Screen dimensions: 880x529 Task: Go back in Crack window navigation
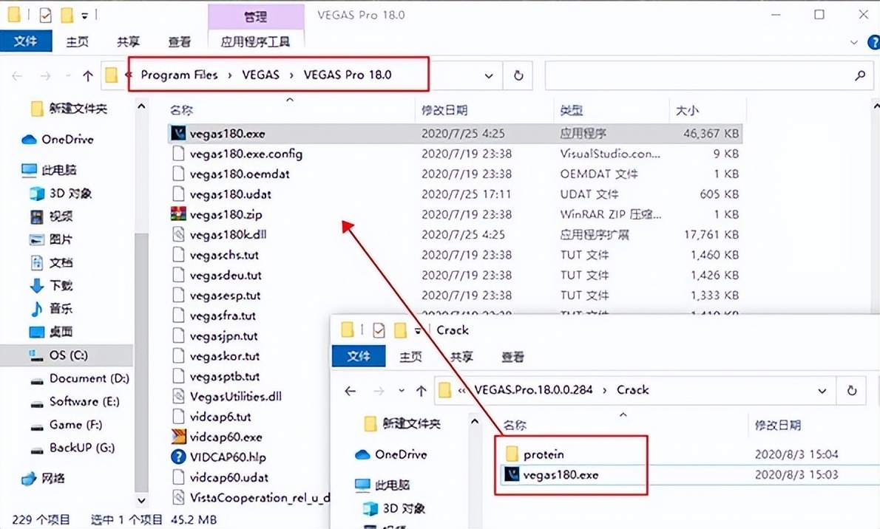coord(351,390)
